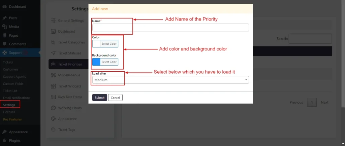Open the Ticket List submenu item
Screen dimensions: 345x146
pos(10,91)
